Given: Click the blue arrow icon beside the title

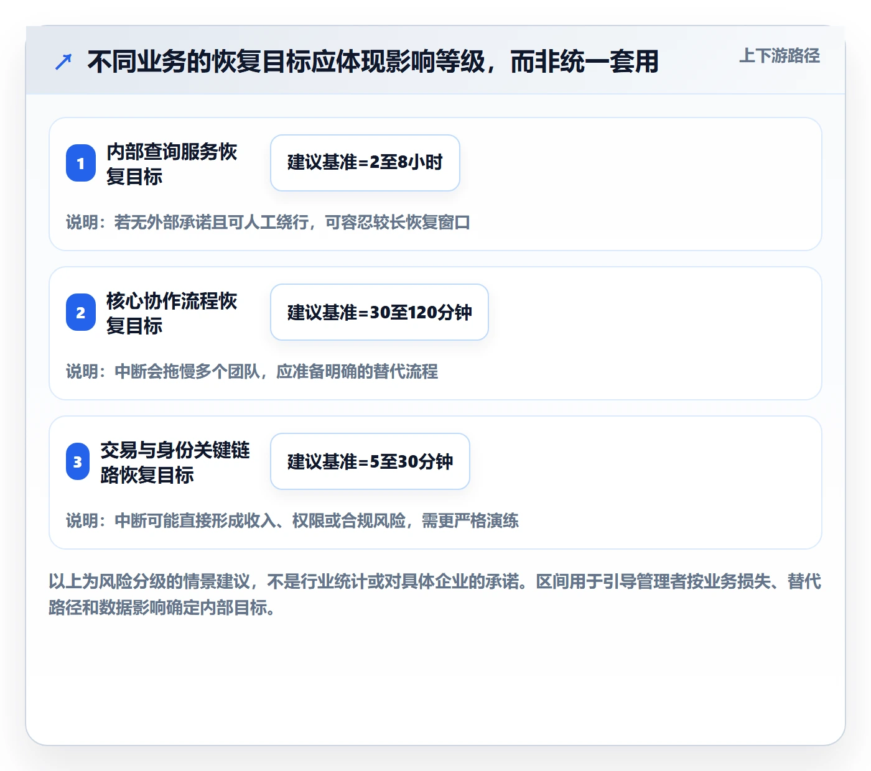Looking at the screenshot, I should click(63, 62).
